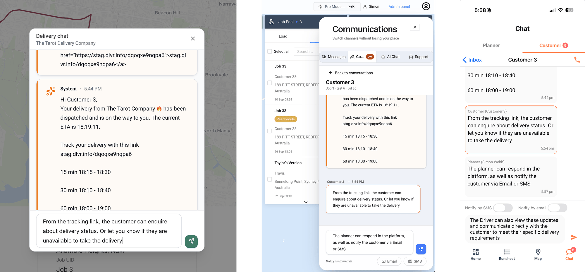585x272 pixels.
Task: Open Chat in bottom navigation
Action: [x=569, y=254]
